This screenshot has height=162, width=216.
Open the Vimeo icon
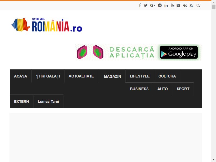pos(178,5)
